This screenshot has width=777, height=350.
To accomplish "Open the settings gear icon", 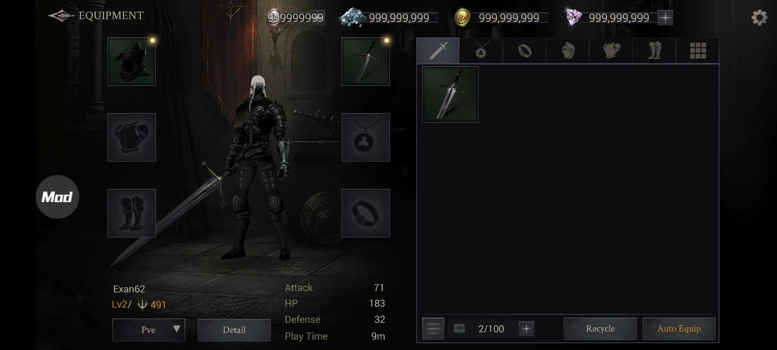I will (759, 17).
